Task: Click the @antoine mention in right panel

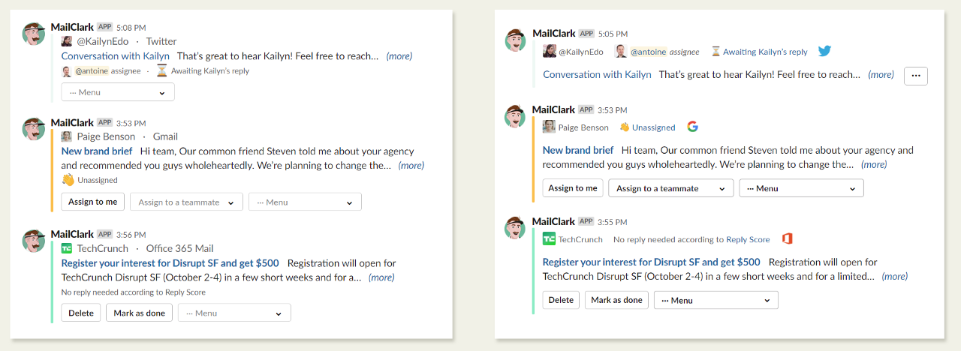Action: coord(648,52)
